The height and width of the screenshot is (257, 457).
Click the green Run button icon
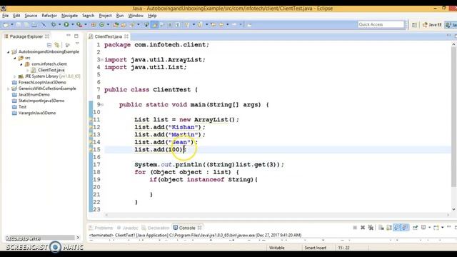click(x=66, y=25)
